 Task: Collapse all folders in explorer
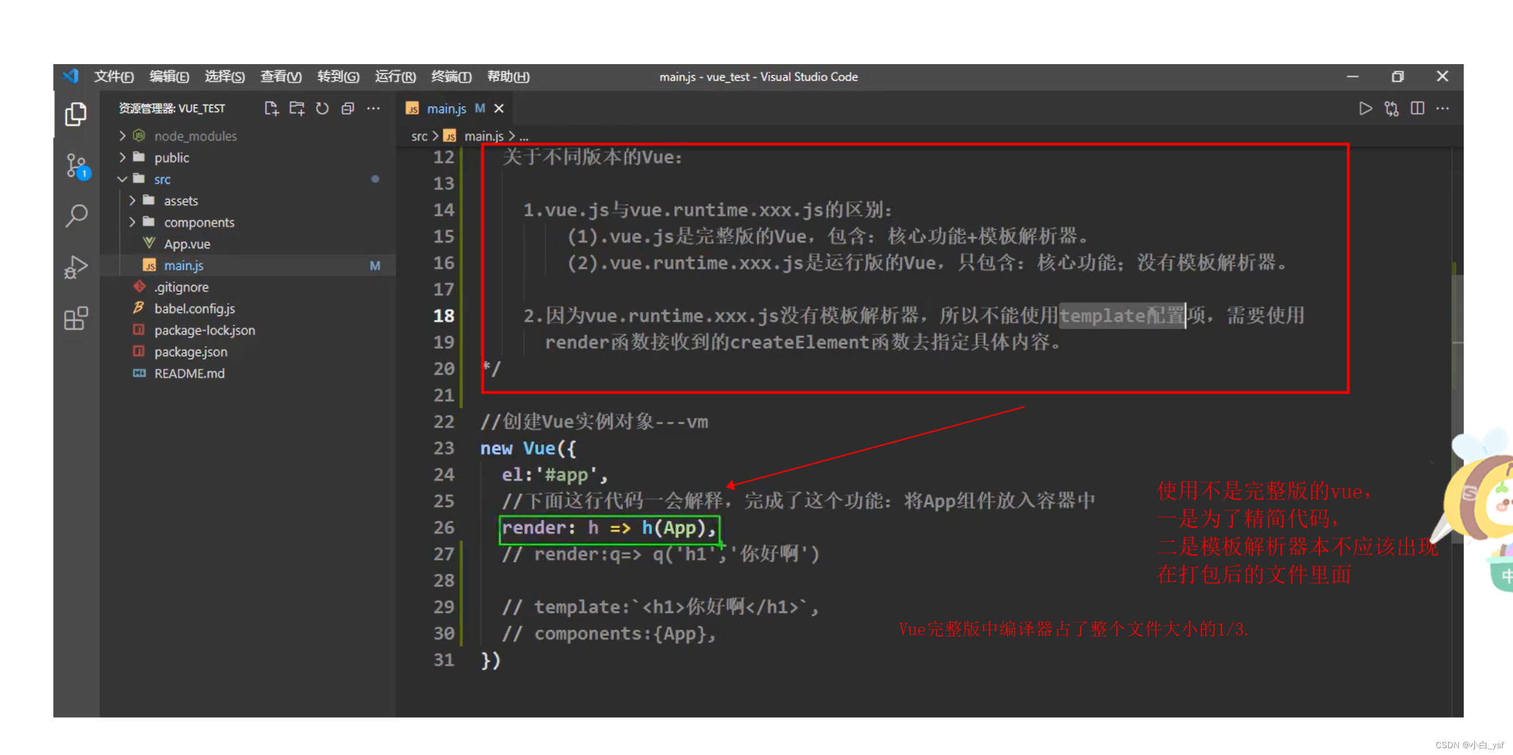[348, 108]
